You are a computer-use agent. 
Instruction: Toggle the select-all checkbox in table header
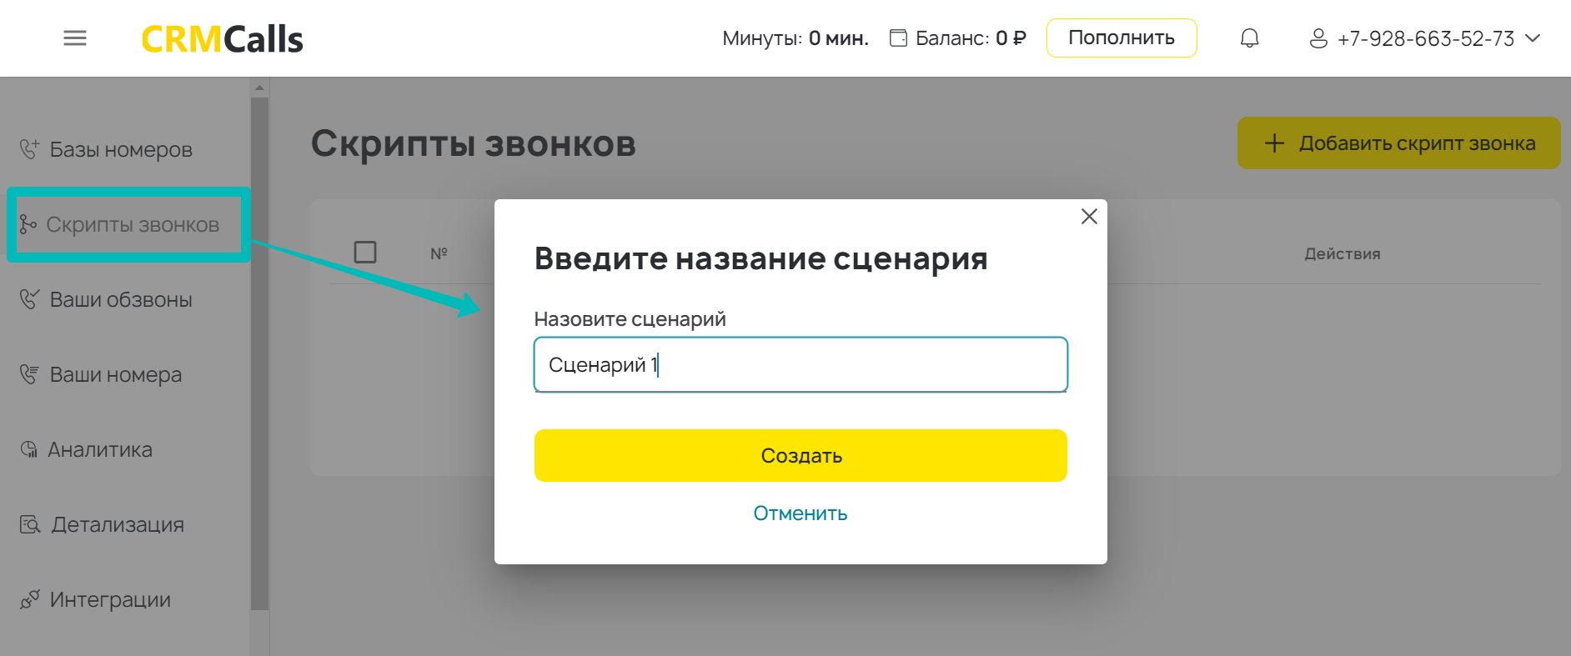click(365, 252)
